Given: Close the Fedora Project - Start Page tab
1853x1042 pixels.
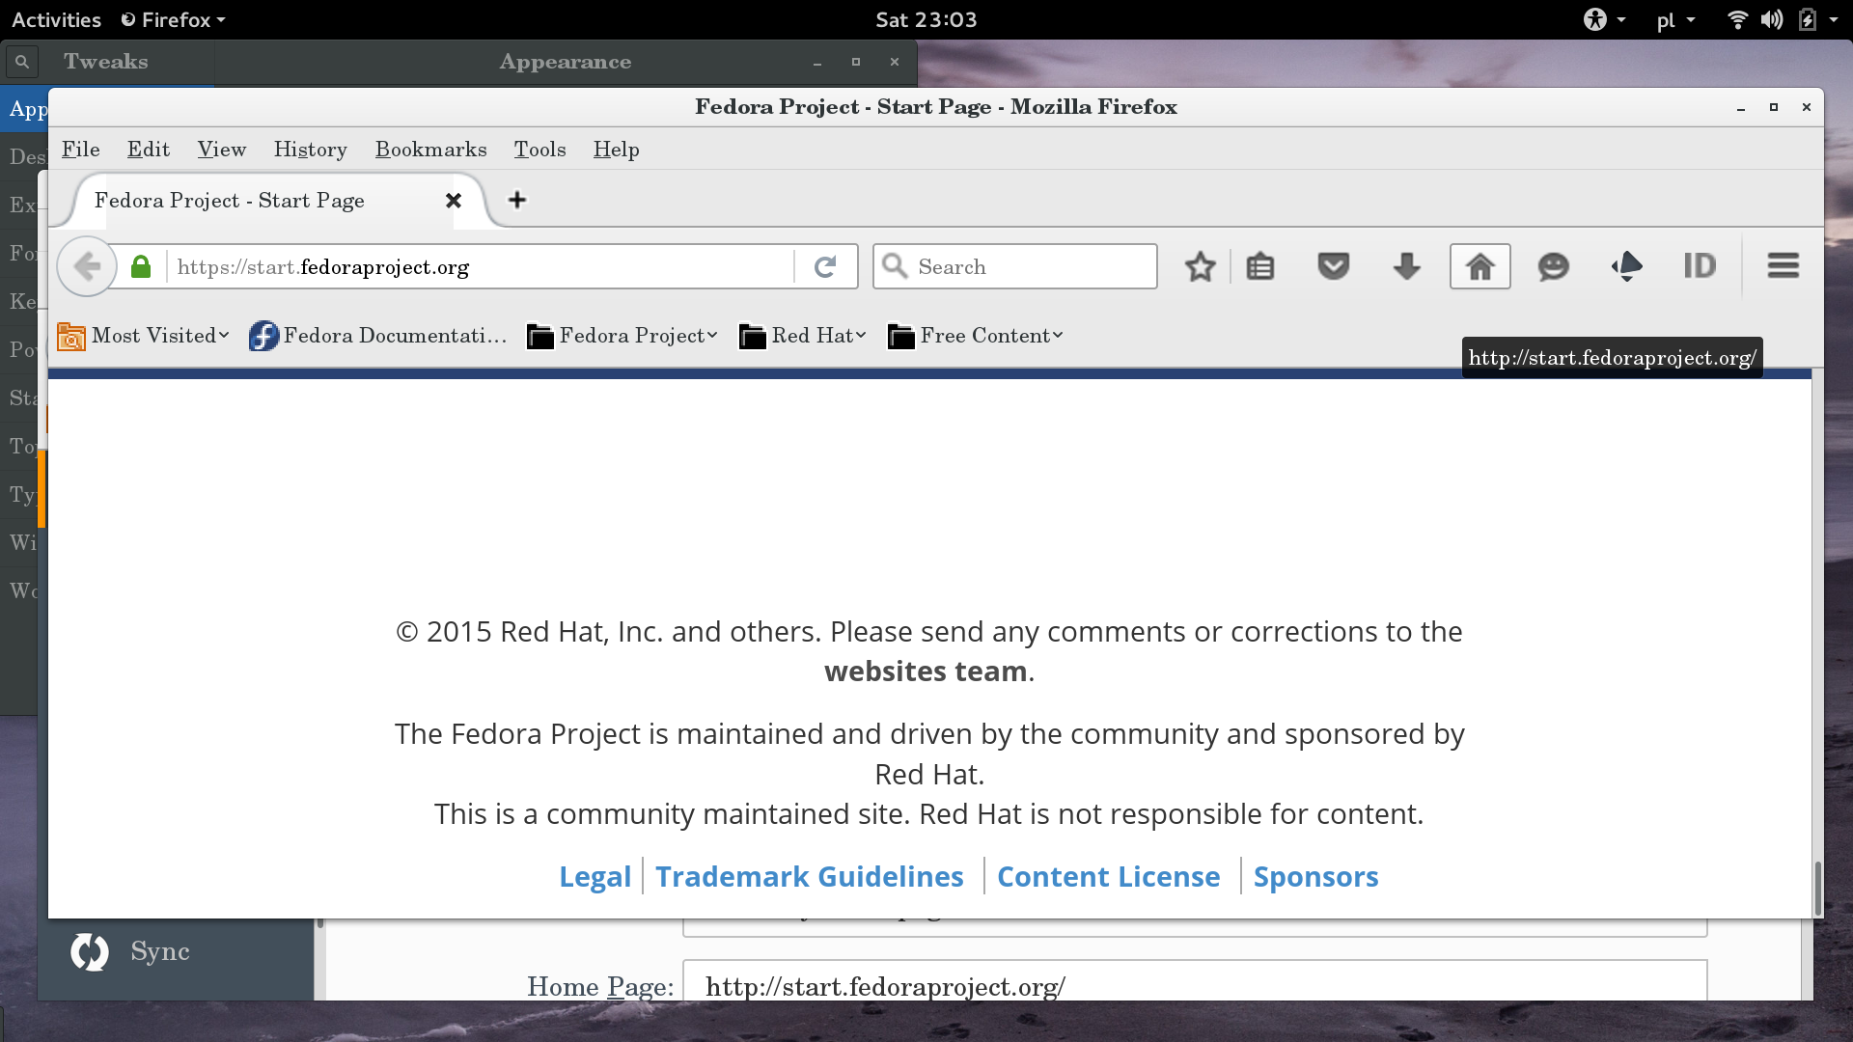Looking at the screenshot, I should click(x=454, y=201).
